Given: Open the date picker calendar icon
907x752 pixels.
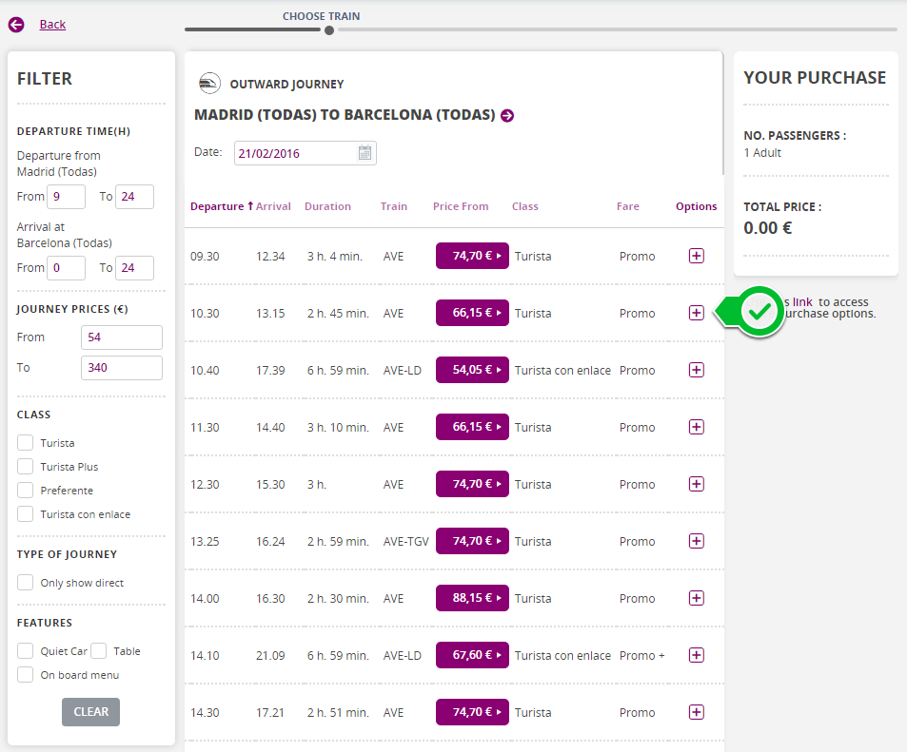Looking at the screenshot, I should 365,153.
